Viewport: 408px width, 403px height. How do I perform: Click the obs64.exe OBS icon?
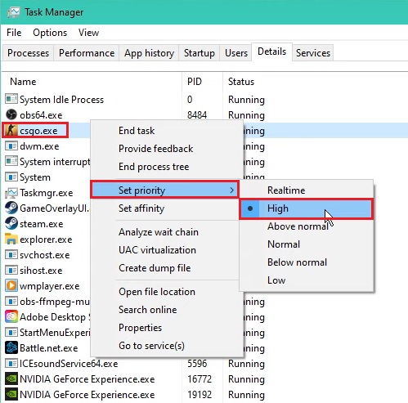coord(11,114)
